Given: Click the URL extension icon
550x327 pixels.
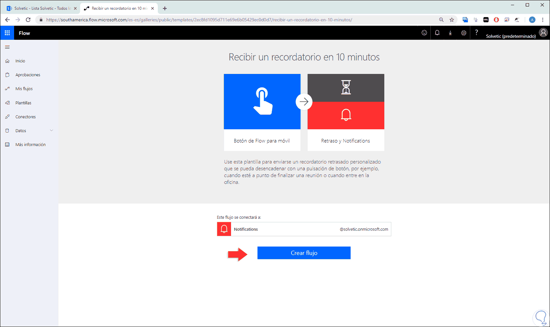Looking at the screenshot, I should tap(486, 20).
